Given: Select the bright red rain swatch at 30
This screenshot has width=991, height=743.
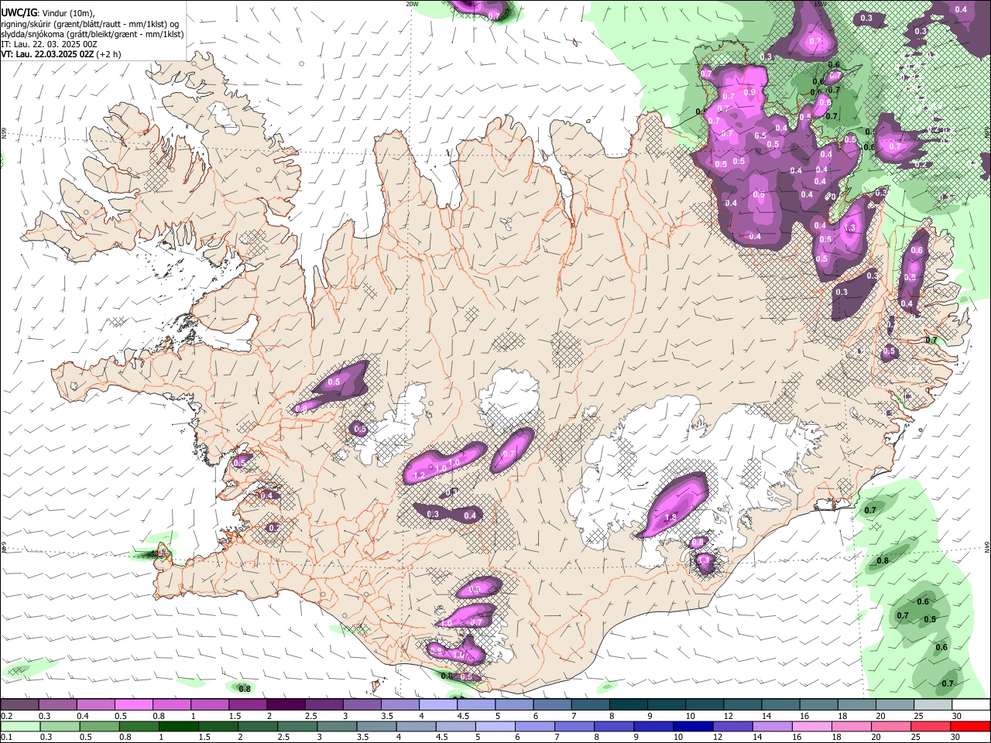Looking at the screenshot, I should click(x=971, y=726).
